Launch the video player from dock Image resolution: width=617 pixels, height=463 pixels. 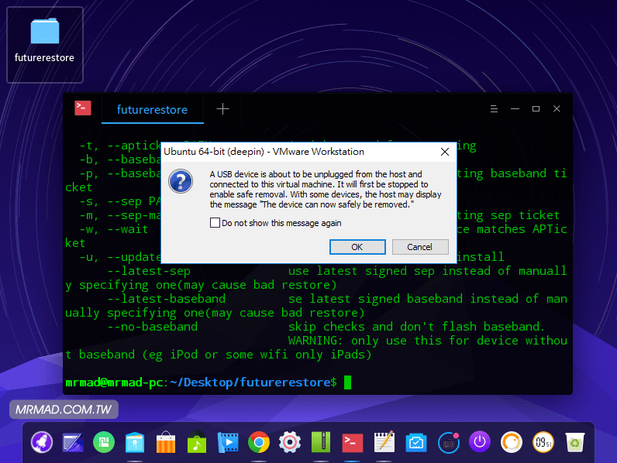tap(228, 442)
